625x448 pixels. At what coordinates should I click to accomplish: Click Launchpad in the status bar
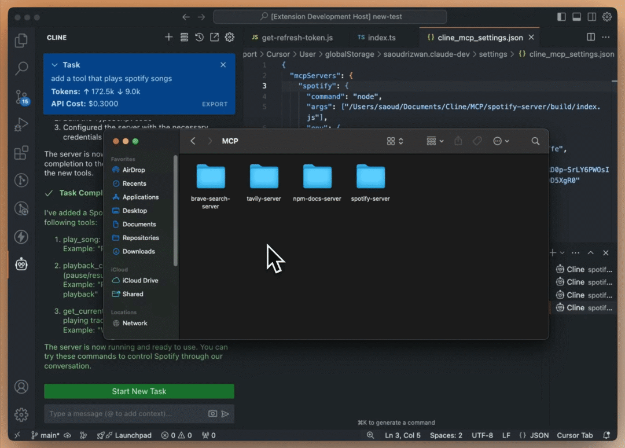coord(124,435)
